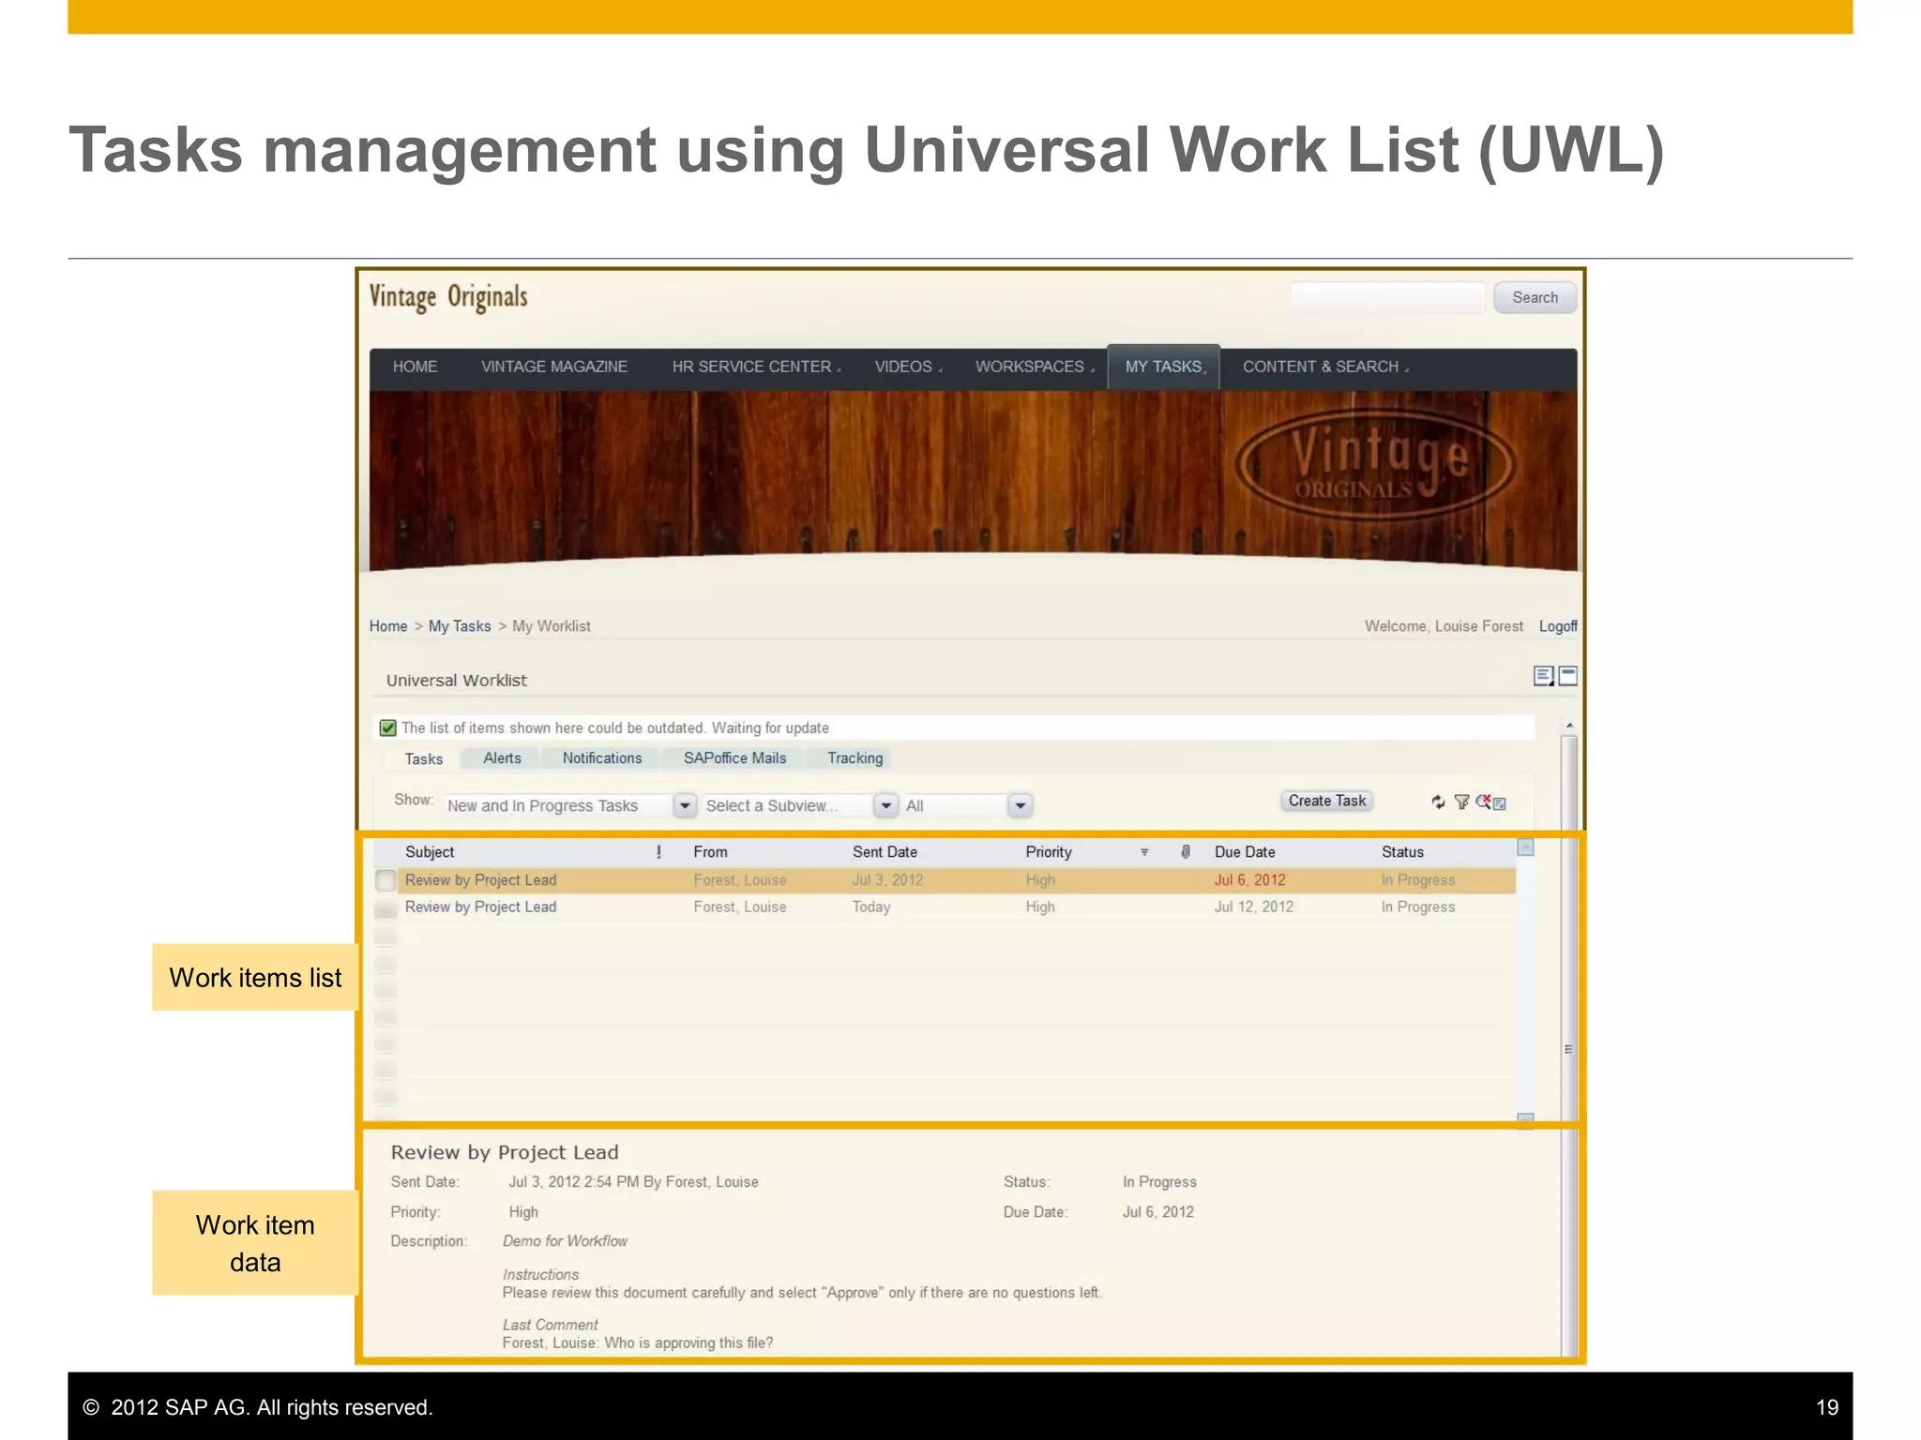This screenshot has width=1921, height=1440.
Task: Sort by the Subject column header
Action: coord(430,852)
